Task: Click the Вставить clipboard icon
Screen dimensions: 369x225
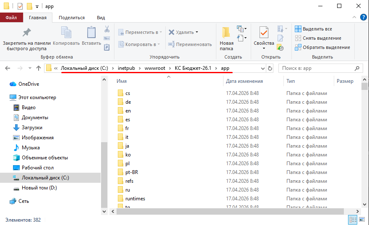Action: pyautogui.click(x=91, y=32)
